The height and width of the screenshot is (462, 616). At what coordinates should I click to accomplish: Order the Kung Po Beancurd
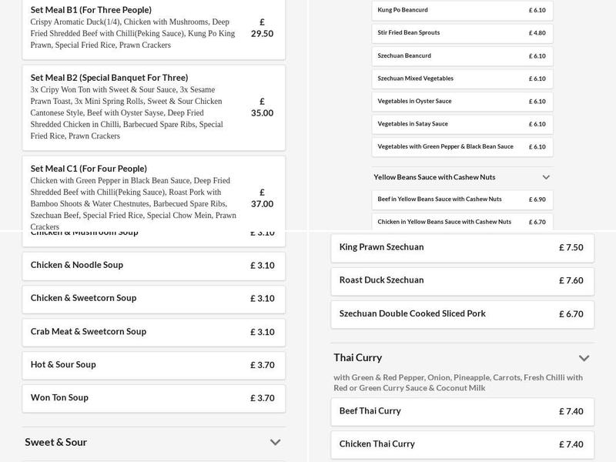pos(462,9)
